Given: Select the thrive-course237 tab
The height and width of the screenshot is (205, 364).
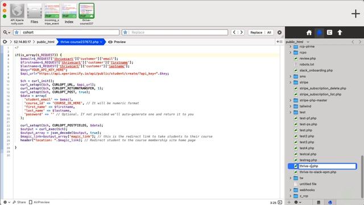Looking at the screenshot, I should pyautogui.click(x=86, y=14).
